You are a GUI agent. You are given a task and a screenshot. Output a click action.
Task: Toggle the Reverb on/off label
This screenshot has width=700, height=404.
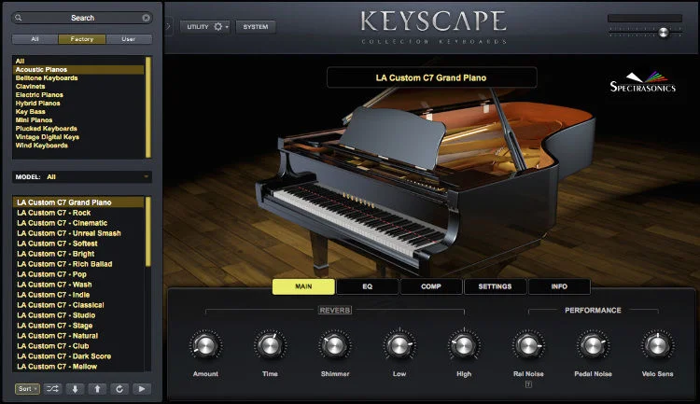[336, 310]
